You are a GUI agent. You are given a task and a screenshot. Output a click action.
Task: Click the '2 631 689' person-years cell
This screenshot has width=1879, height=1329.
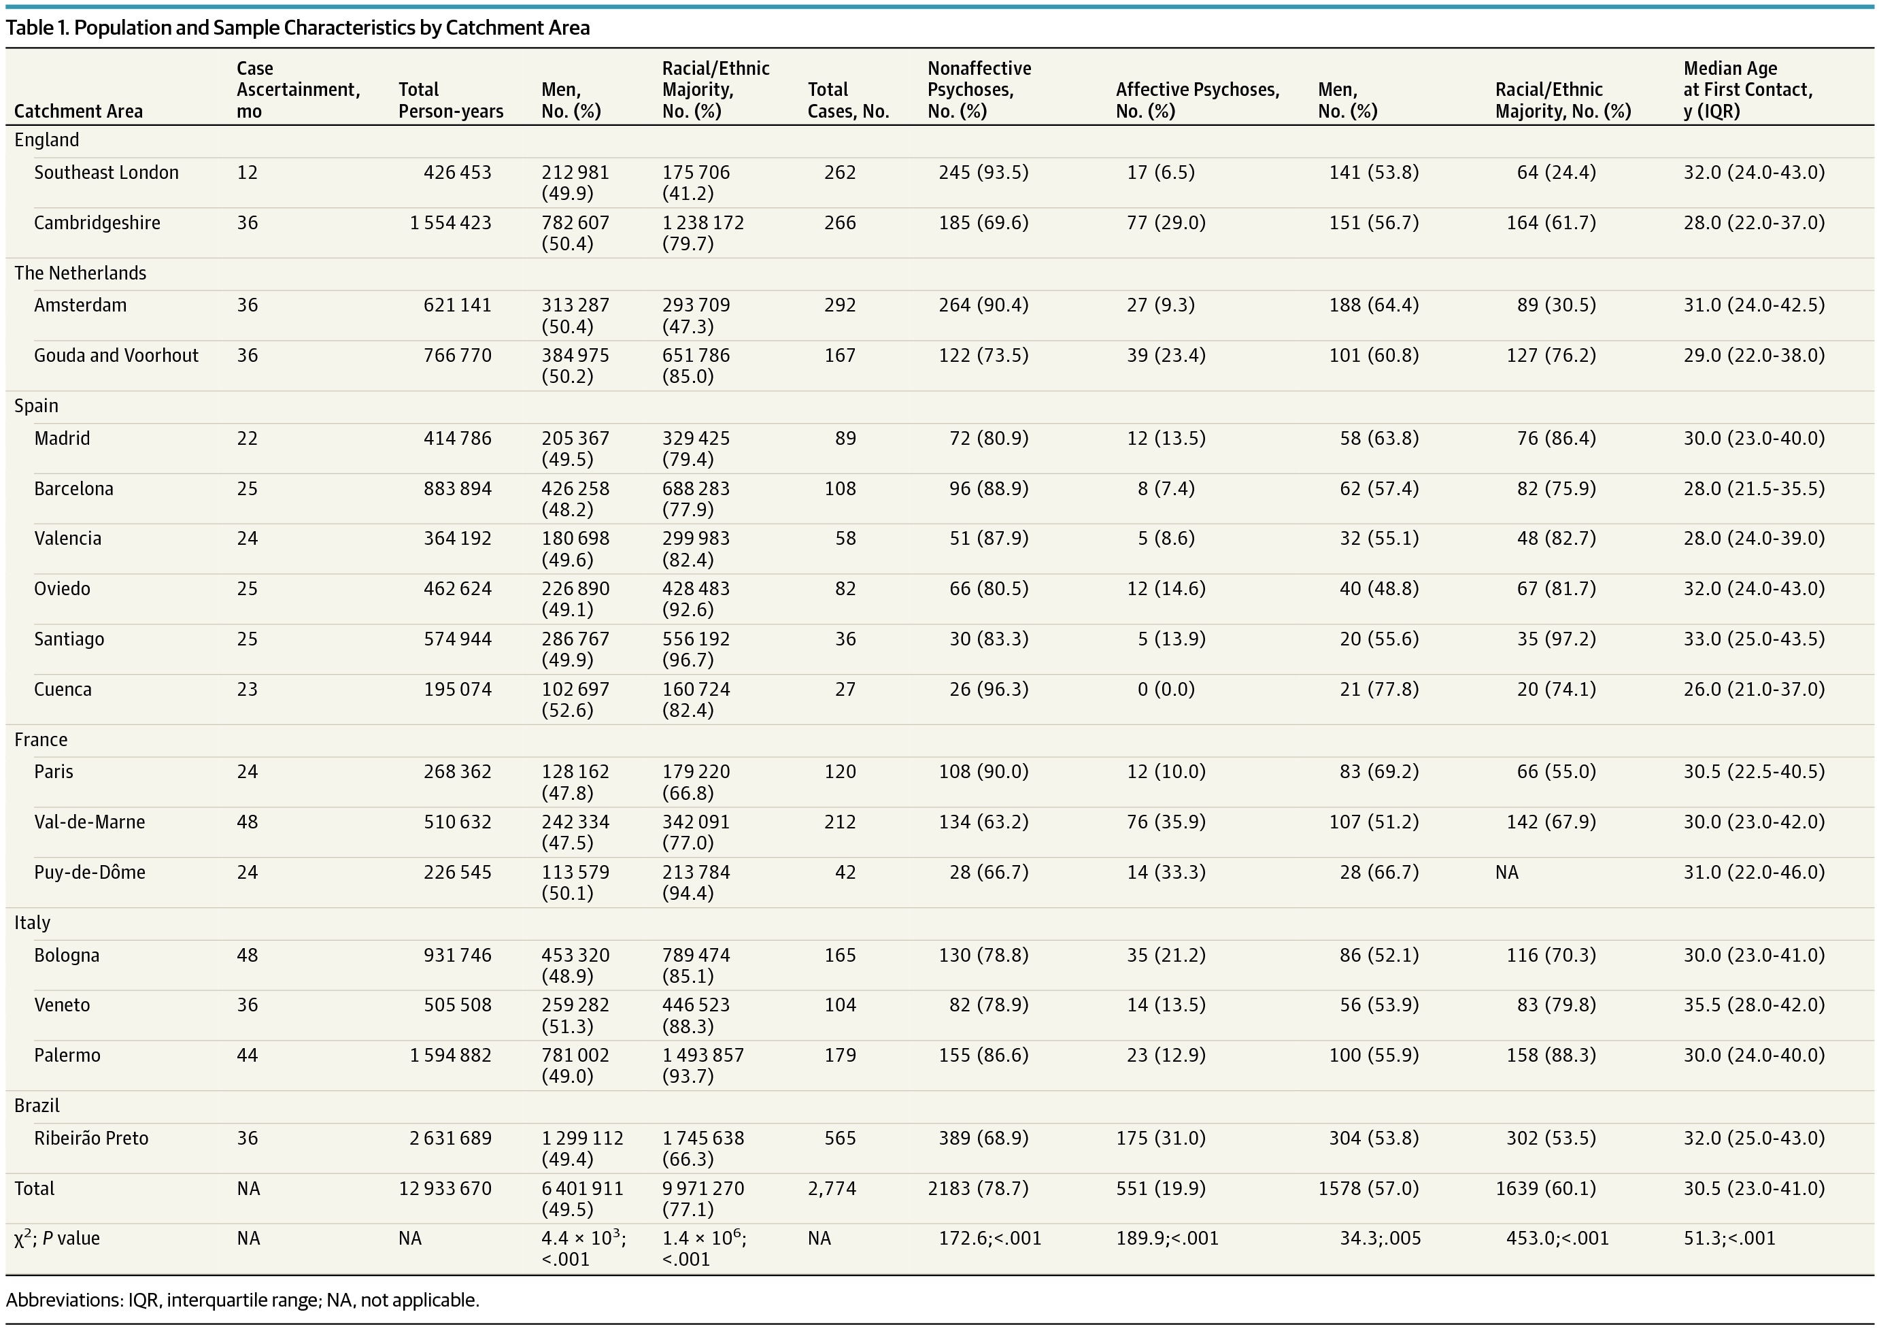click(x=451, y=1139)
